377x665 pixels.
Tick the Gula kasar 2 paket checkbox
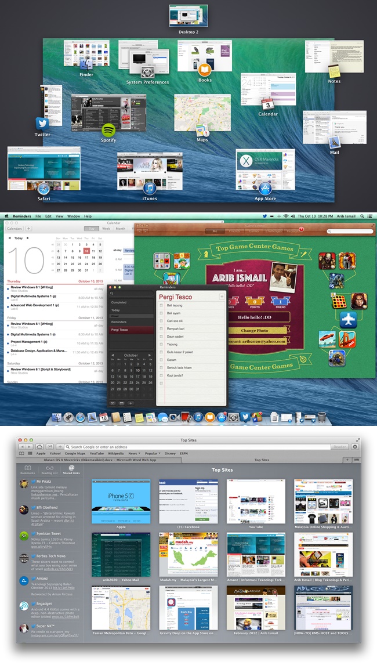tap(161, 352)
